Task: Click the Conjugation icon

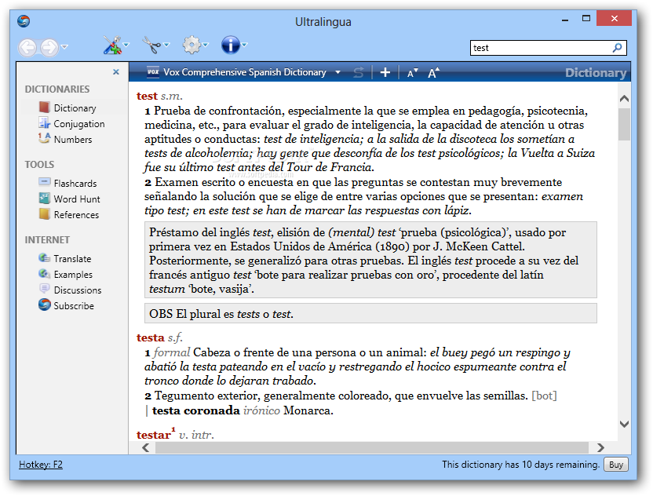Action: (44, 123)
